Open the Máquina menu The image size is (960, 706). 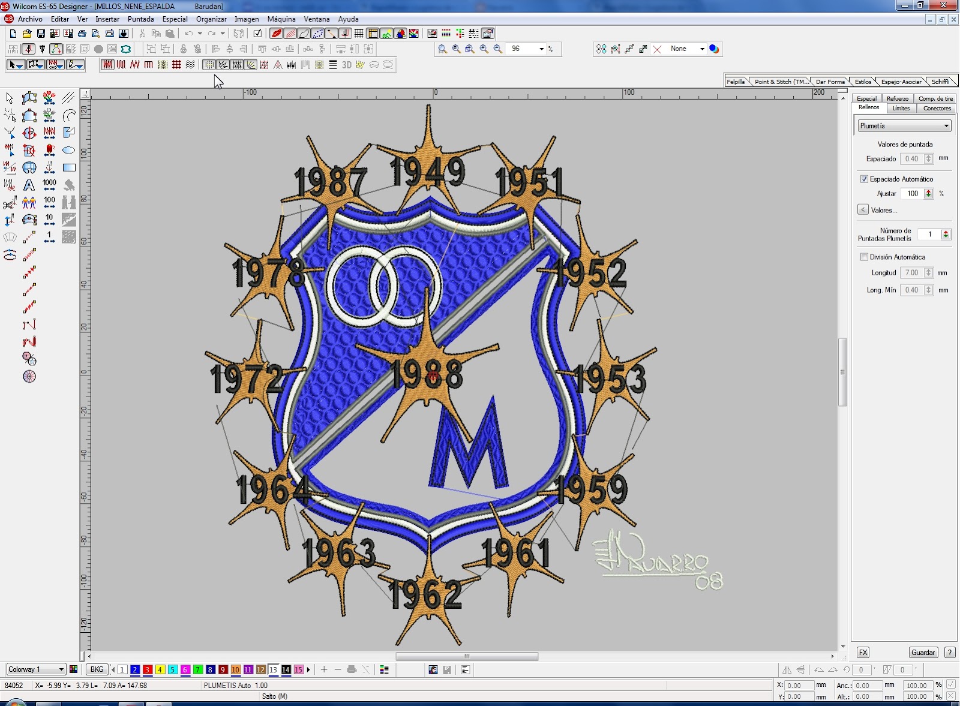point(281,19)
